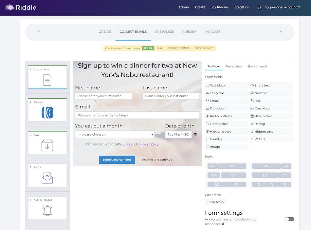Click the e-mail address input field
Viewport: 311px width, 230px height.
coord(137,115)
